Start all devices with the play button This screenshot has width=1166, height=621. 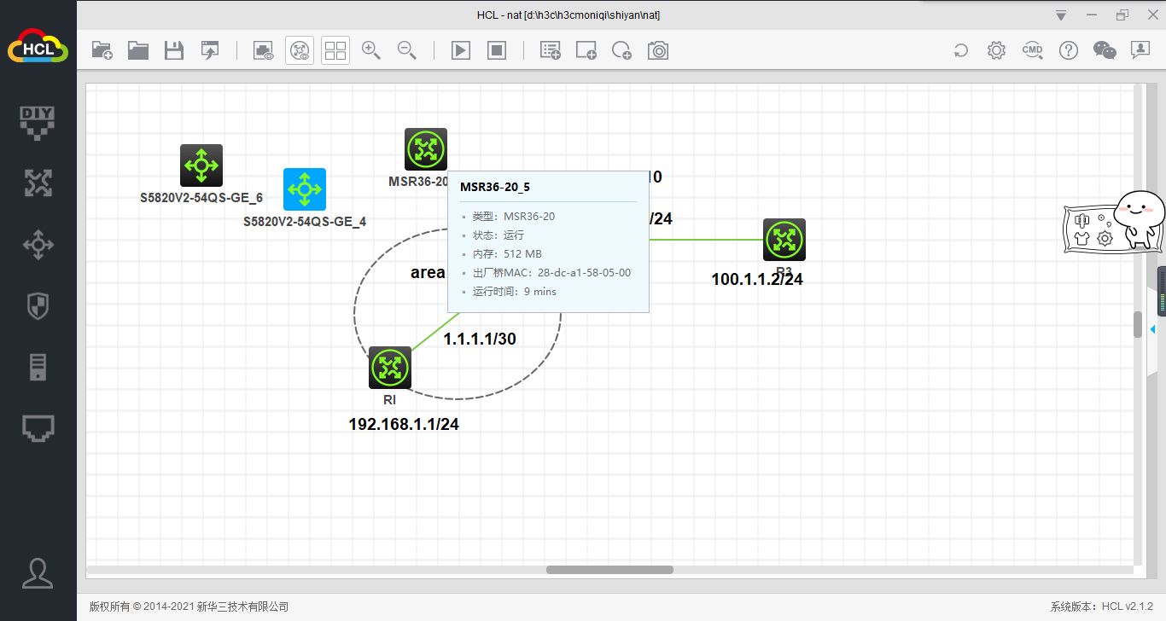[x=461, y=50]
